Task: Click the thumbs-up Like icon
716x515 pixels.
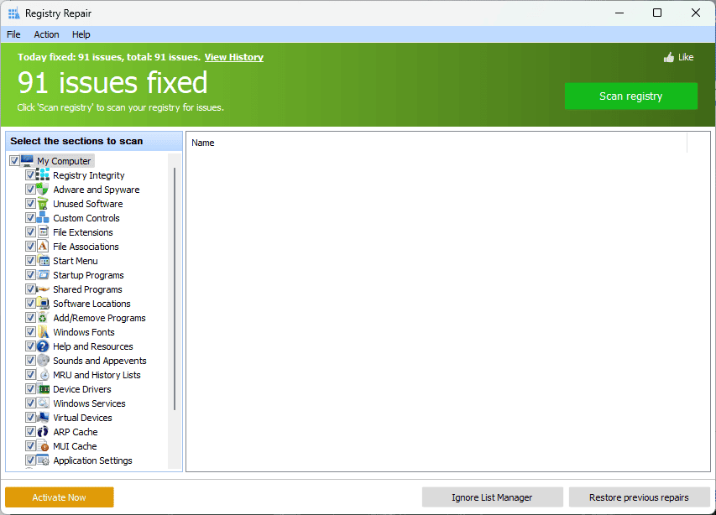Action: point(668,57)
